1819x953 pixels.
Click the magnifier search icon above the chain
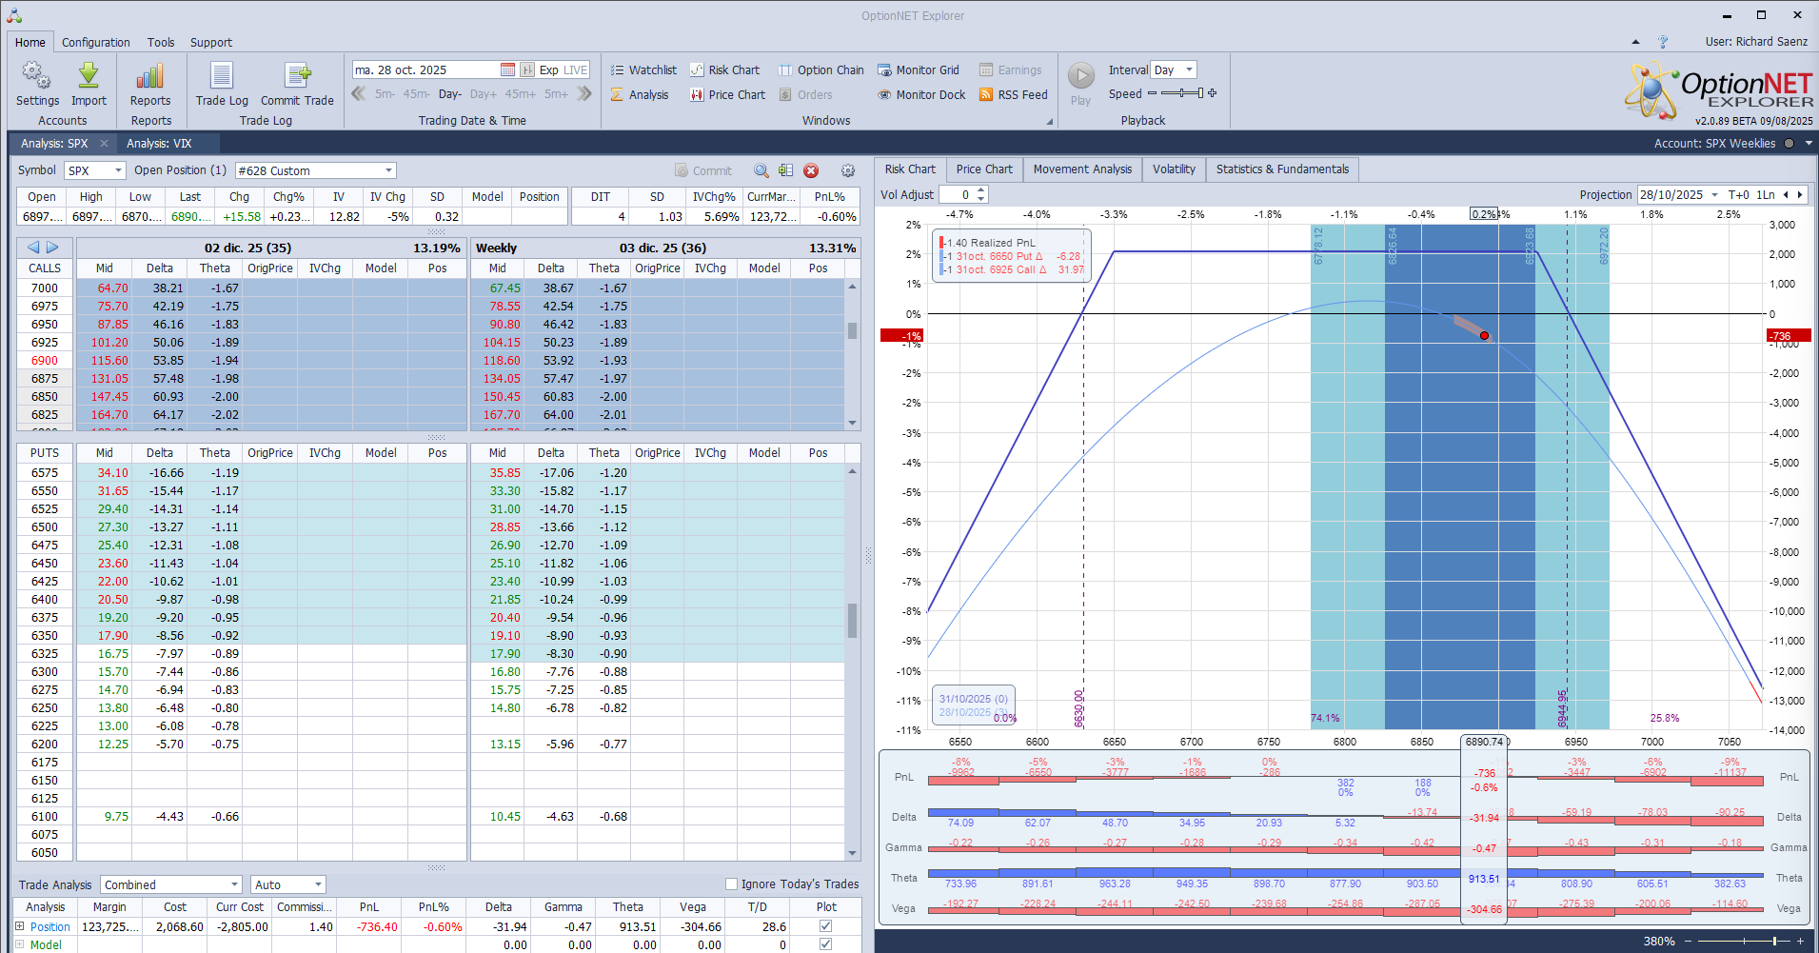point(761,170)
